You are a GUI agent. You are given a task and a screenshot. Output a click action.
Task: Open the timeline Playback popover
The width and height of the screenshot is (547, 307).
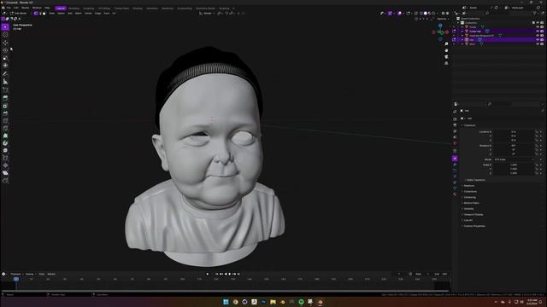[16, 274]
